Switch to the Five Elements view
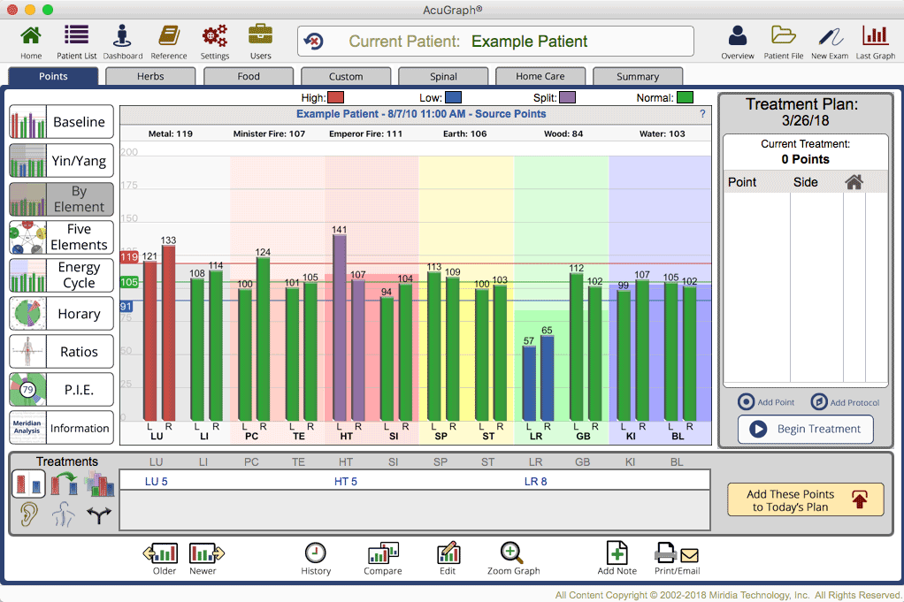 pos(61,237)
